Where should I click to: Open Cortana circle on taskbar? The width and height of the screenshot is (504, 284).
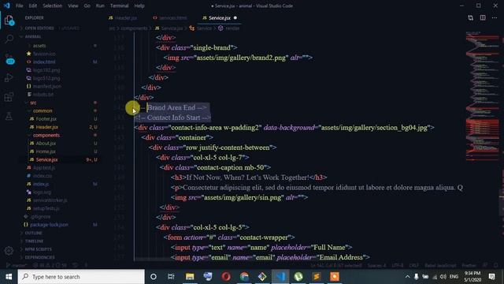(154, 277)
